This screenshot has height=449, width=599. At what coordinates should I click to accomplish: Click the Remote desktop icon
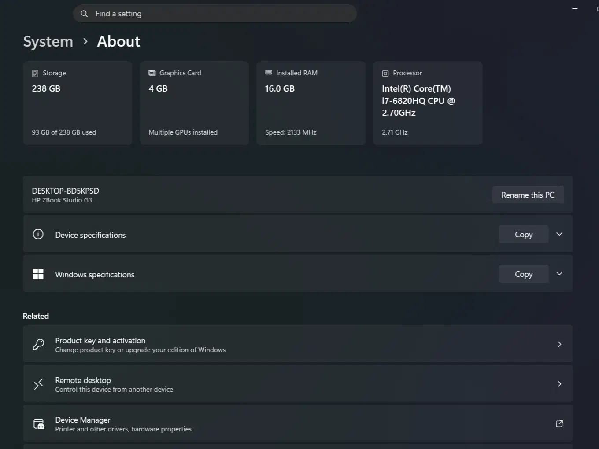(38, 384)
